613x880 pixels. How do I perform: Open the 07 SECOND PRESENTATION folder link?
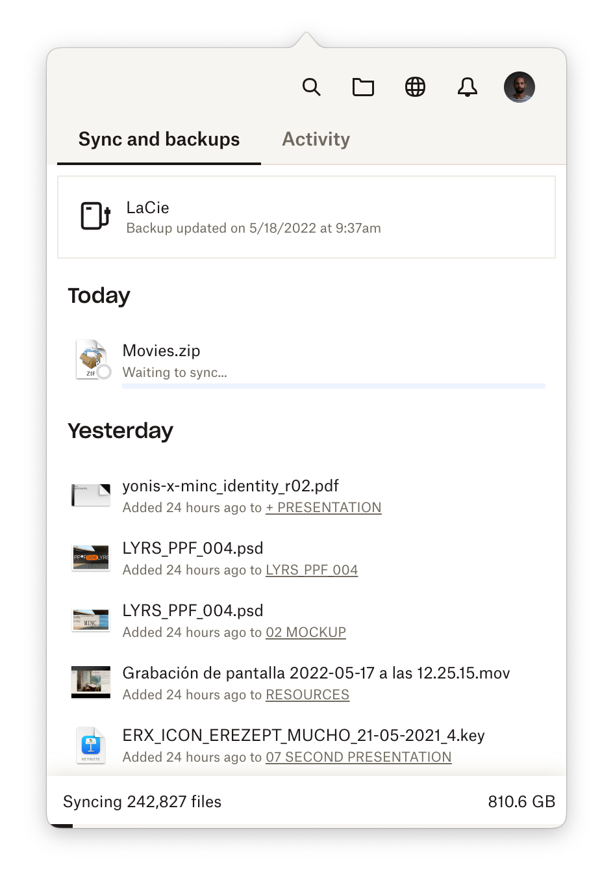(358, 757)
